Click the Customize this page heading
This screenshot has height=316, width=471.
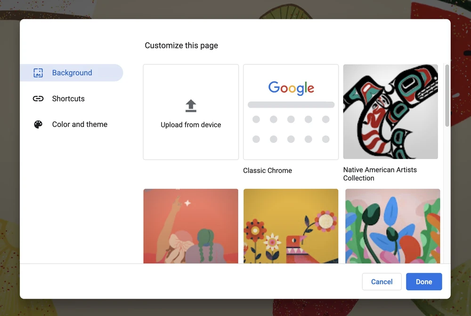coord(181,46)
